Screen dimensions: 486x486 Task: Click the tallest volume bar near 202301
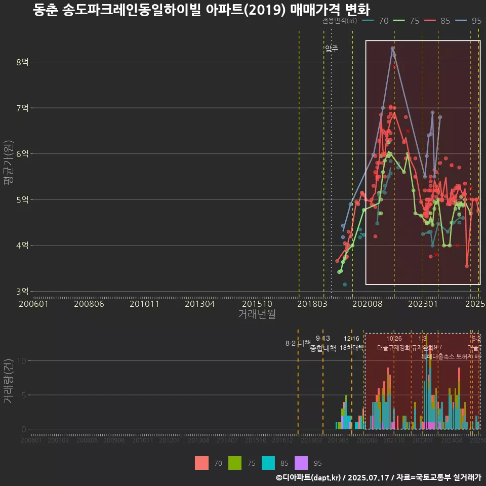(426, 382)
